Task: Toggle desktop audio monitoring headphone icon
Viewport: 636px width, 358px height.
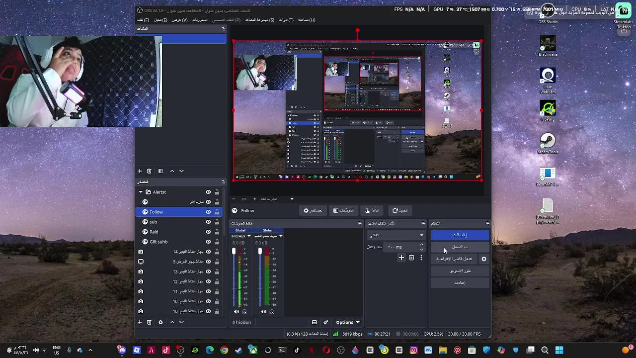Action: pos(272,312)
